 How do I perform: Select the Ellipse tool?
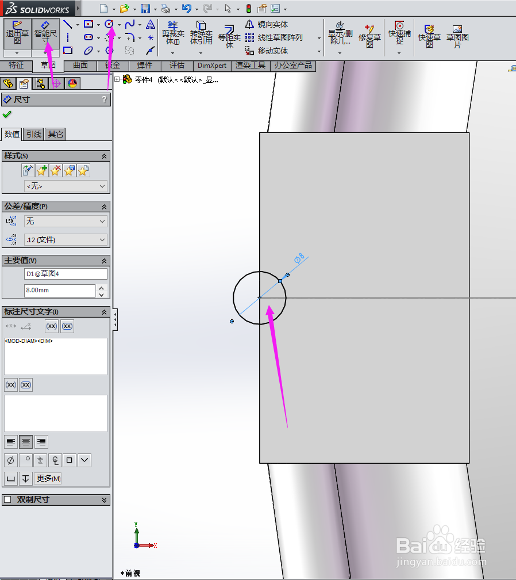click(x=88, y=50)
